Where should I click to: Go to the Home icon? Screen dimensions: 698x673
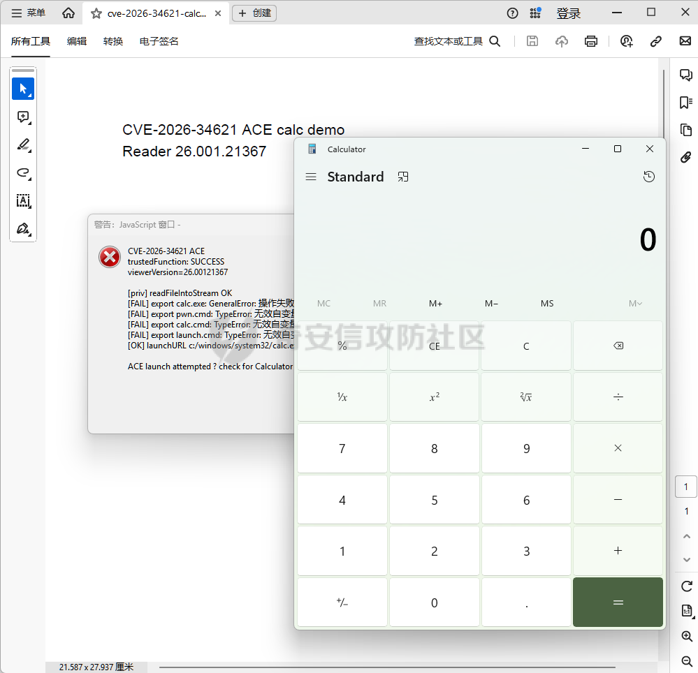tap(68, 13)
